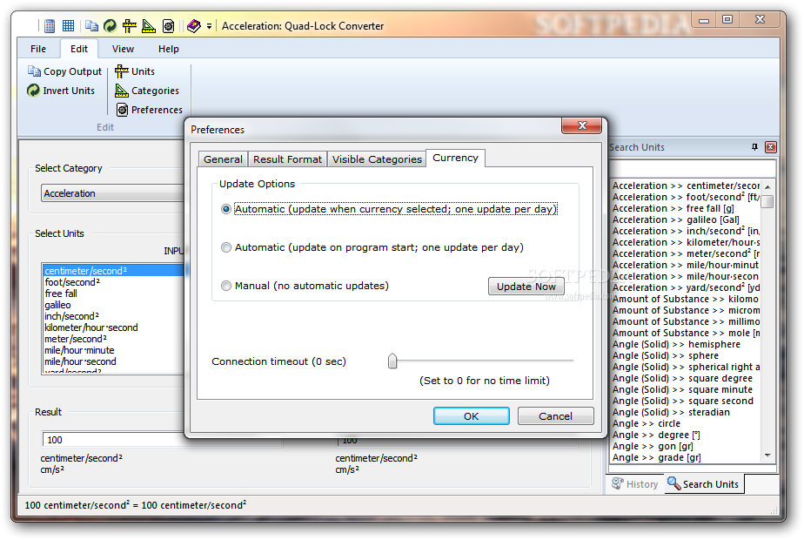Click search list scrollbar up arrow

(767, 187)
